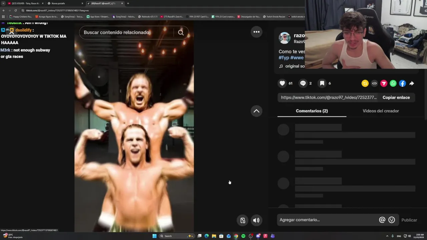The image size is (427, 240).
Task: Toggle the video sound speaker button
Action: (x=256, y=220)
